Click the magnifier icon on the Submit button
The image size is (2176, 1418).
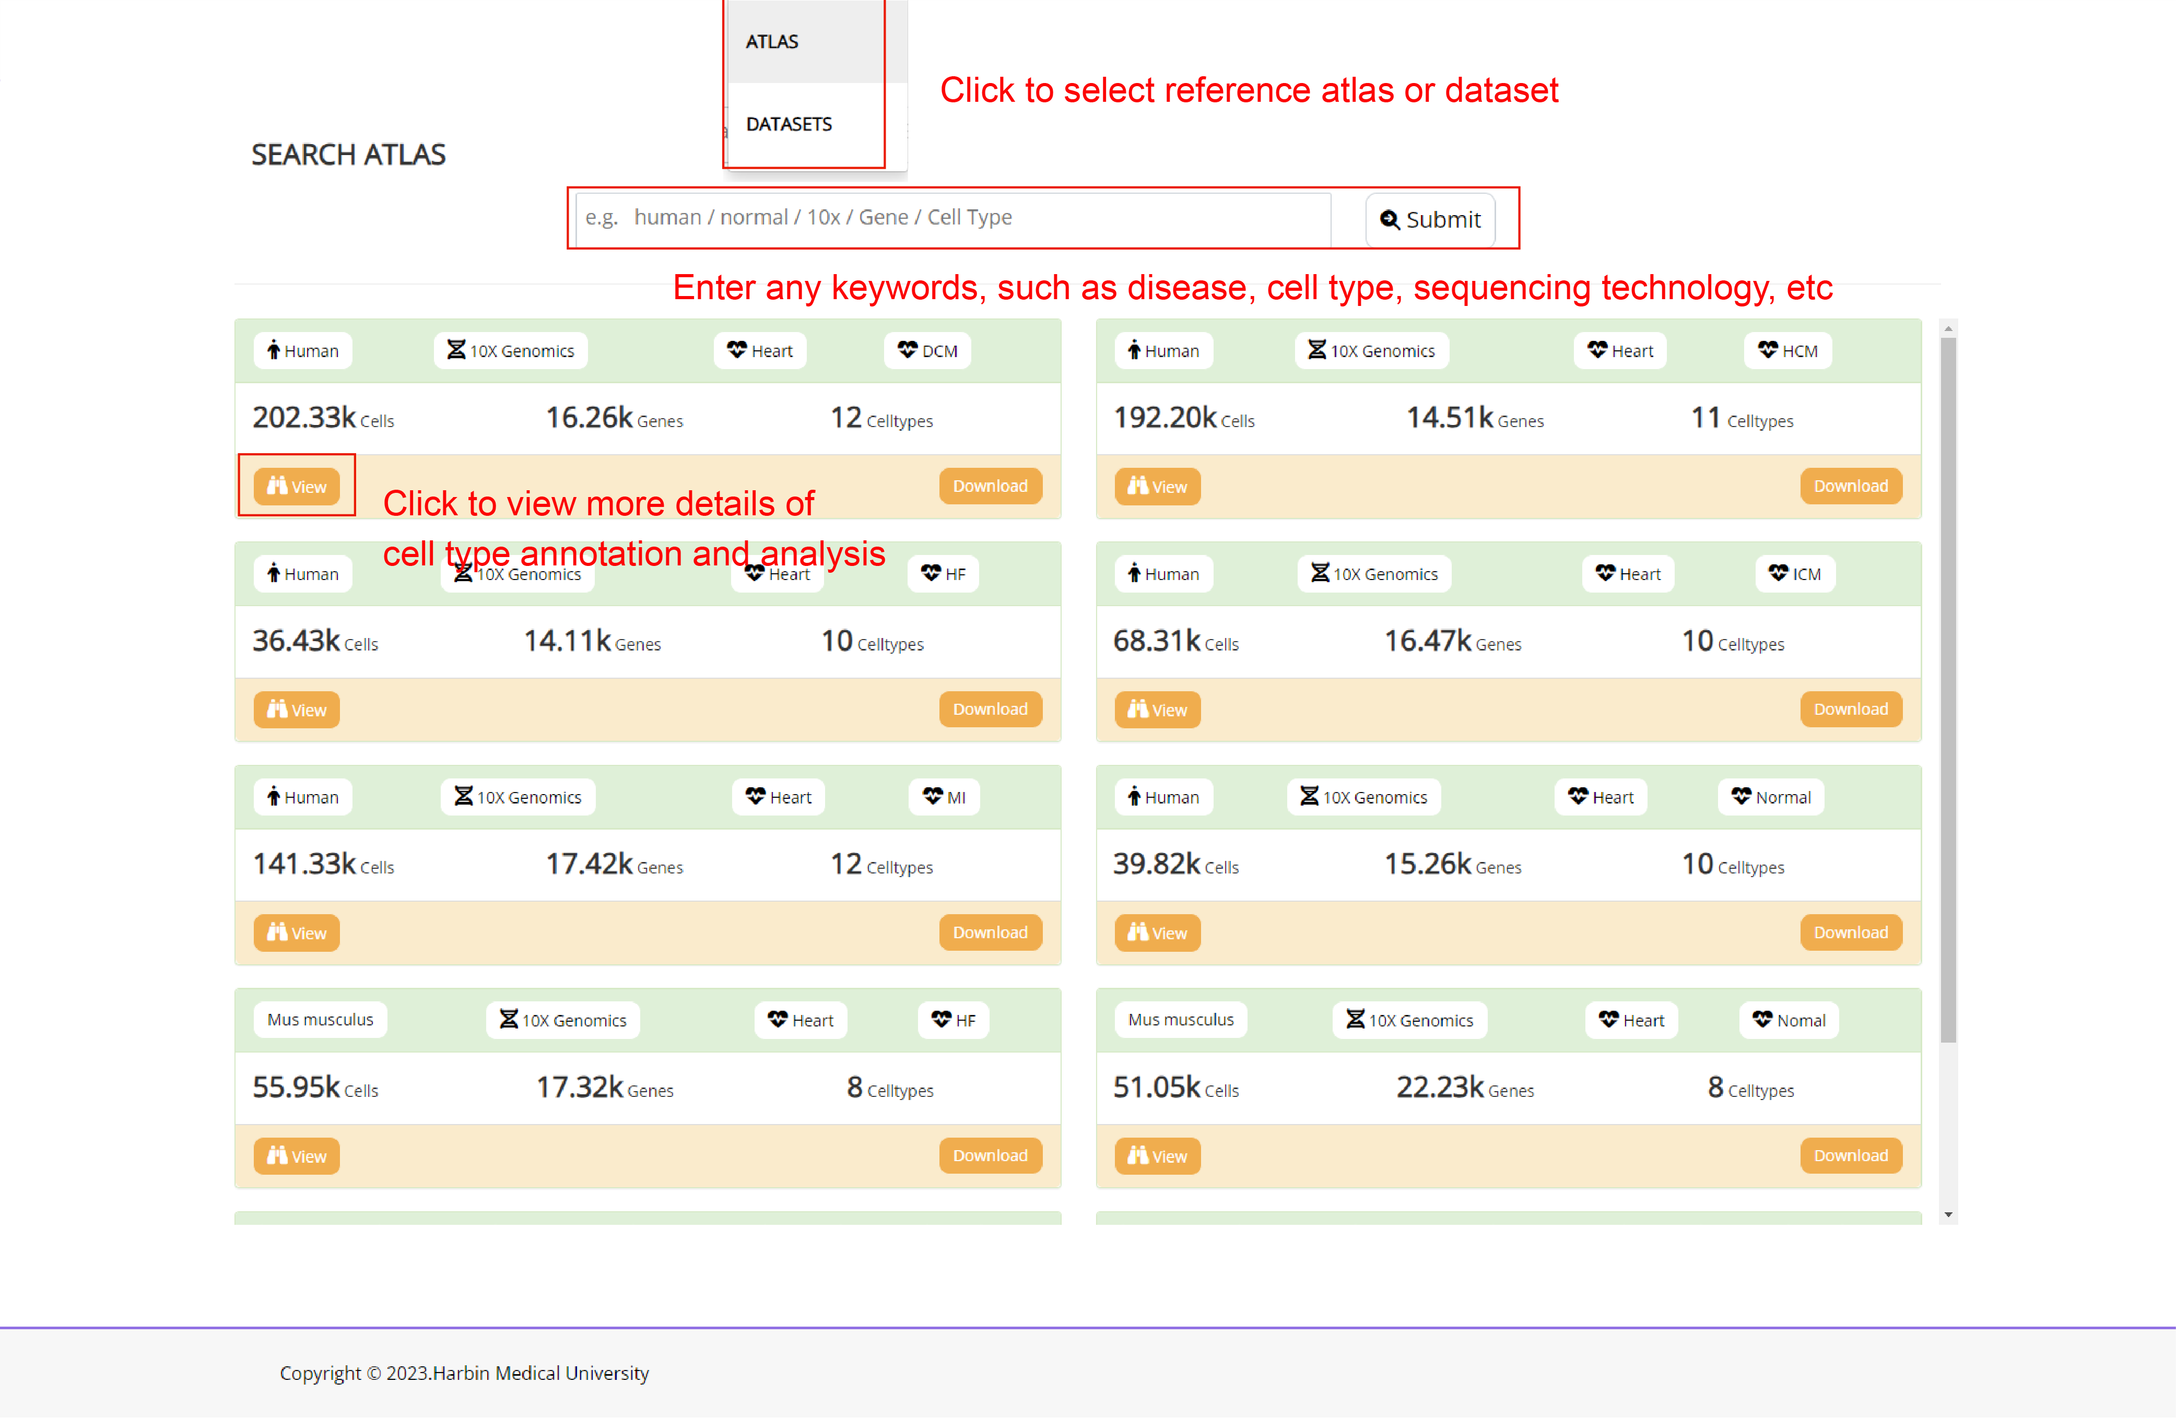click(1389, 219)
